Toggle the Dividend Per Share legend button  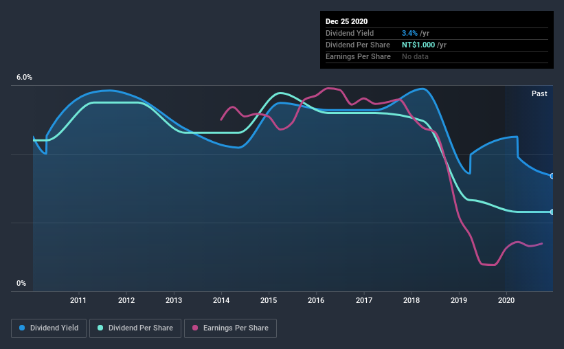[135, 328]
